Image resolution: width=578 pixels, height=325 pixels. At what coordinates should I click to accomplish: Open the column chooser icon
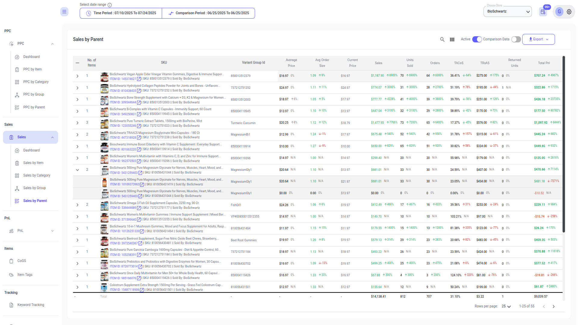[452, 39]
